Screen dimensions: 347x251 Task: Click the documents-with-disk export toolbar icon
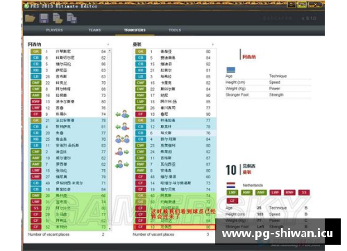[71, 18]
